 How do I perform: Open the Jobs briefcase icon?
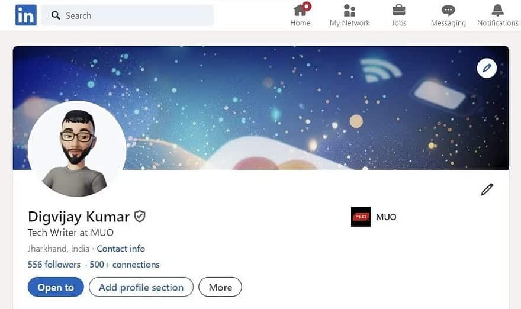(x=398, y=10)
